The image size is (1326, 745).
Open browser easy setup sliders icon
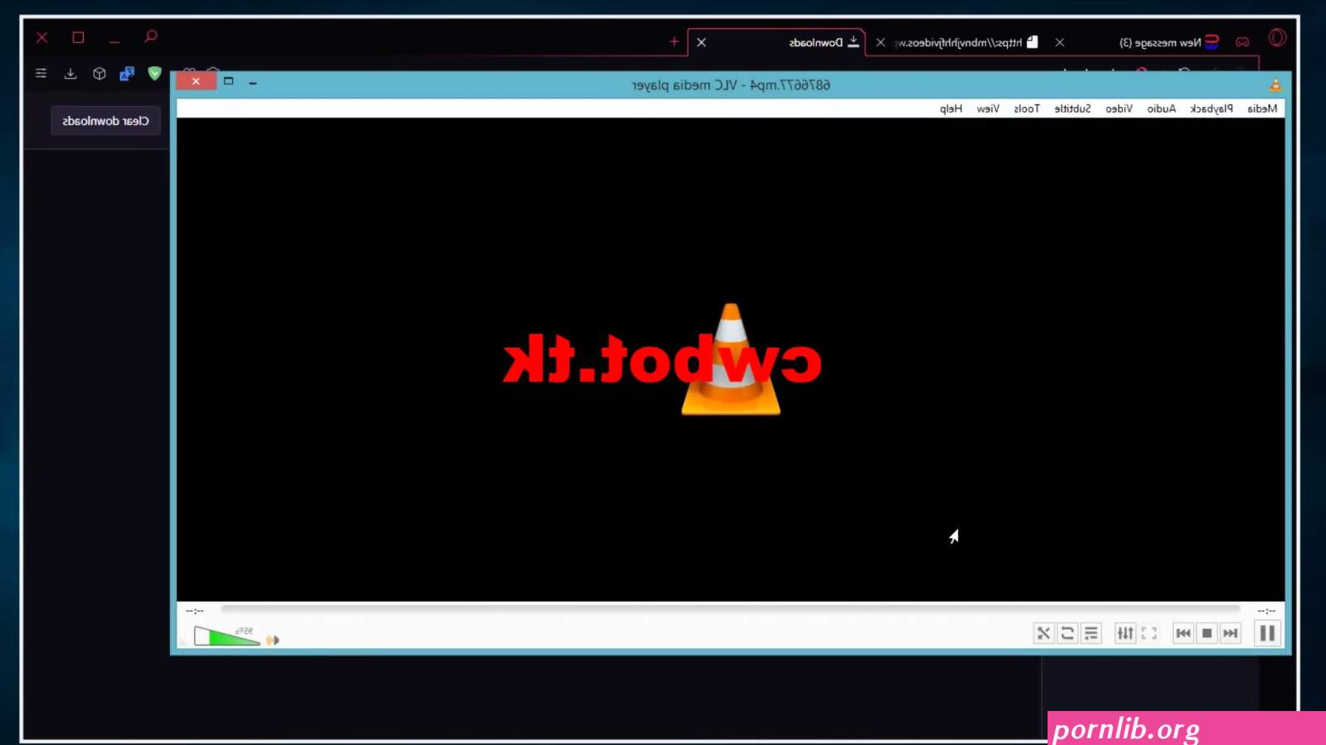tap(41, 74)
